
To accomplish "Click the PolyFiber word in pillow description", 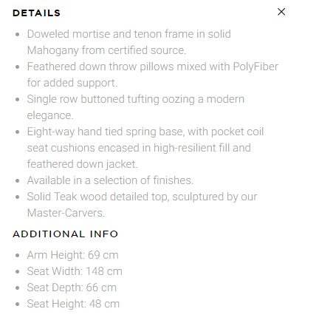I will [x=255, y=67].
